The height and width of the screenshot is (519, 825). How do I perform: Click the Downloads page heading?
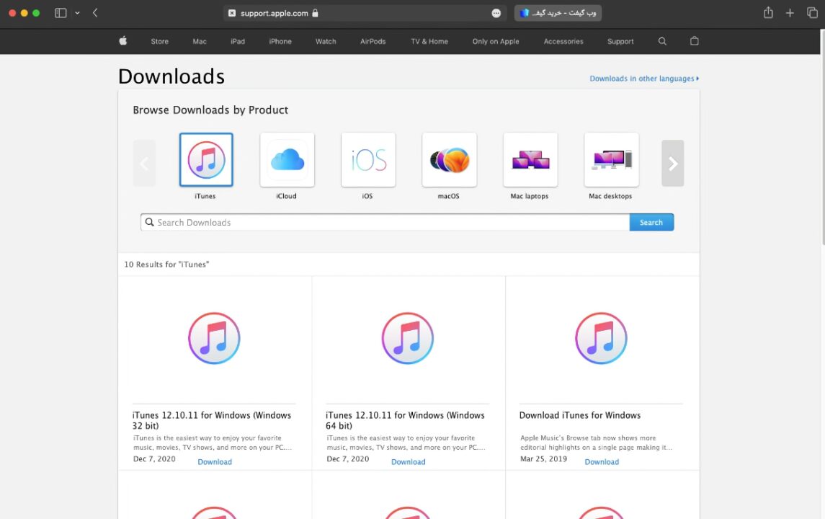tap(171, 76)
